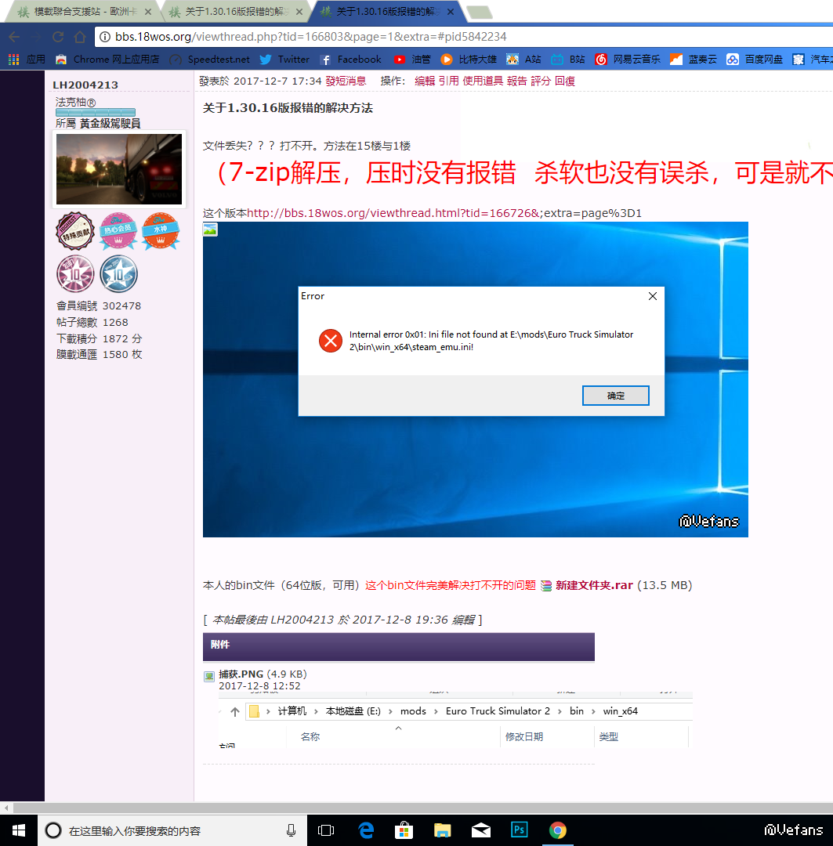This screenshot has width=833, height=846.
Task: Open Task View from taskbar
Action: coord(326,830)
